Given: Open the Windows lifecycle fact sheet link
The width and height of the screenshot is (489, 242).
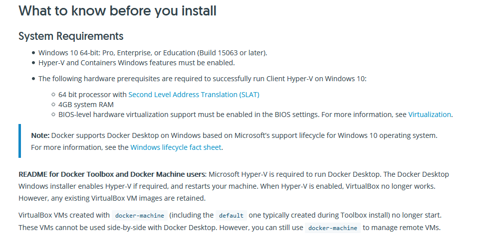Looking at the screenshot, I should tap(176, 147).
